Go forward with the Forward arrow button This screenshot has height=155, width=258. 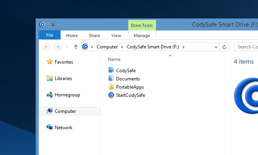click(57, 47)
